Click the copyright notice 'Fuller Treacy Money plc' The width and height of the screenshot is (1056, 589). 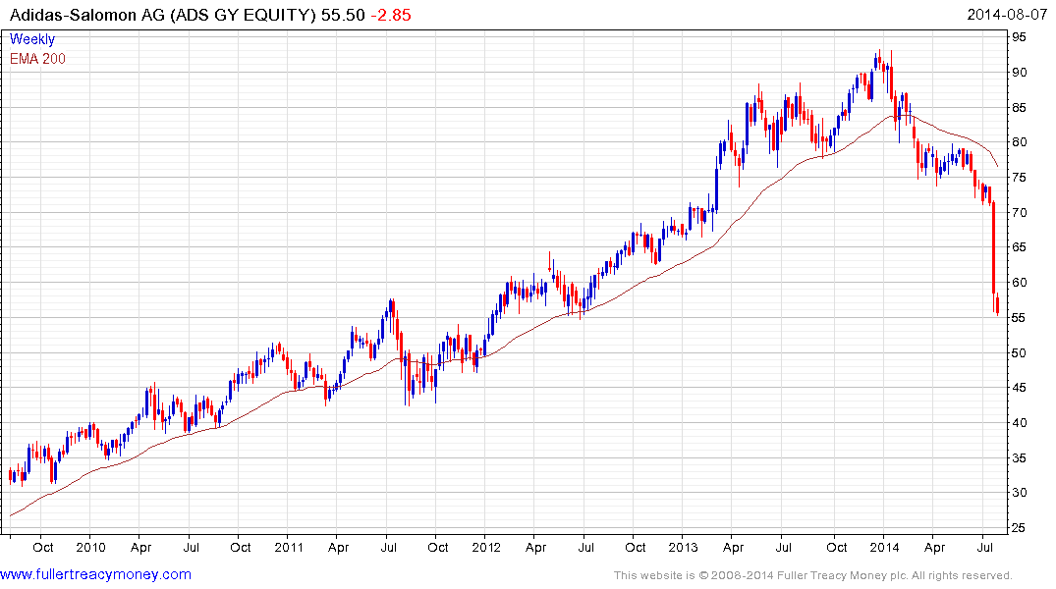tap(842, 575)
